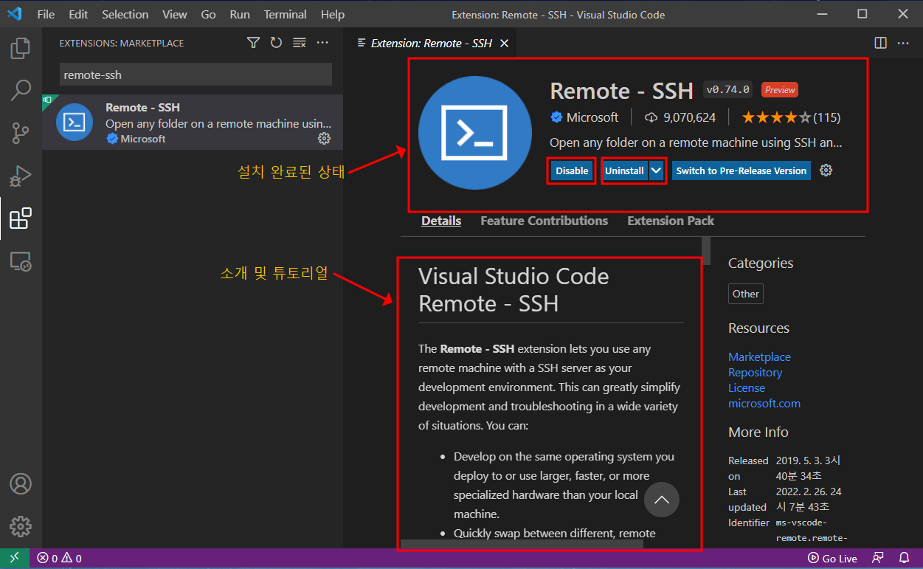Open the Repository resource link
Screen dimensions: 923x569
point(755,372)
